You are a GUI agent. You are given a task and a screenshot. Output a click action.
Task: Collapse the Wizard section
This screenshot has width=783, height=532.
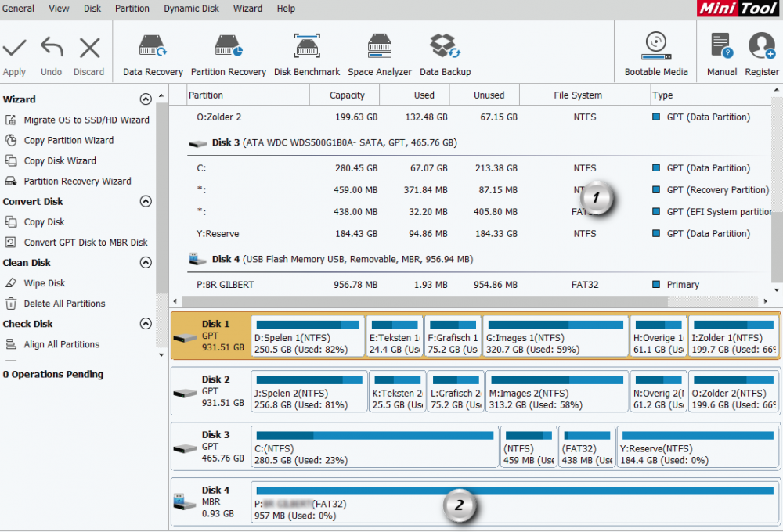point(145,99)
